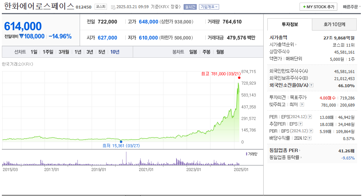
Task: Click the 4.00매수 investment opinion value
Action: click(x=327, y=98)
